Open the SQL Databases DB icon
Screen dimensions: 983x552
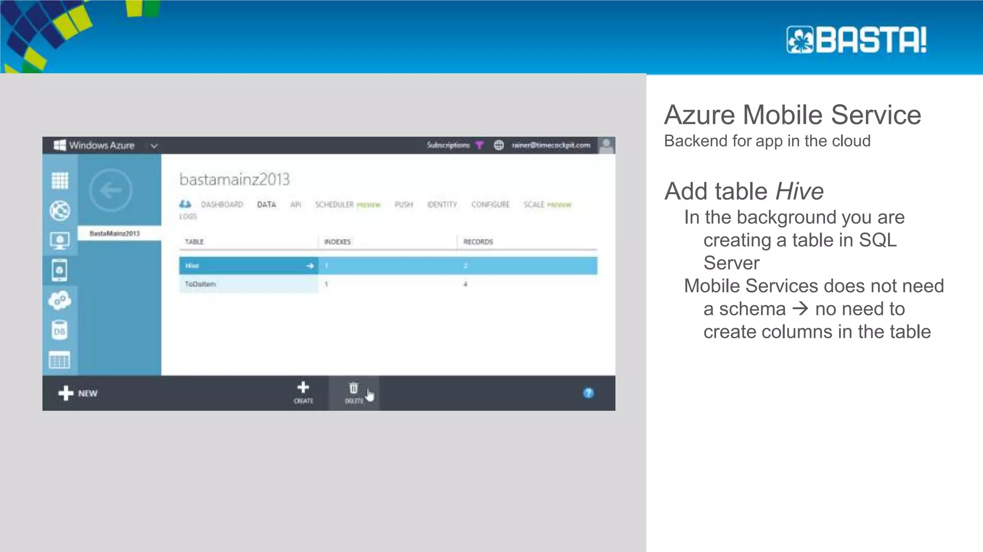point(60,331)
